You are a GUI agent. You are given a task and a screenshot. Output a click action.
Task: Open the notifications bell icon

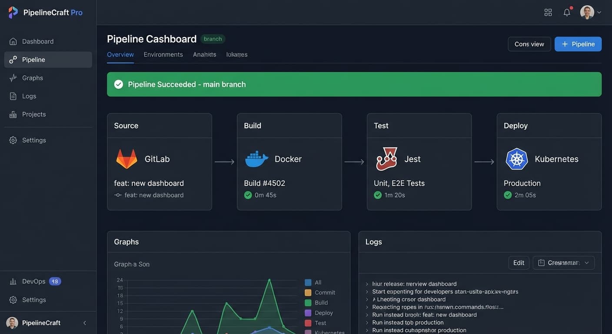[567, 12]
